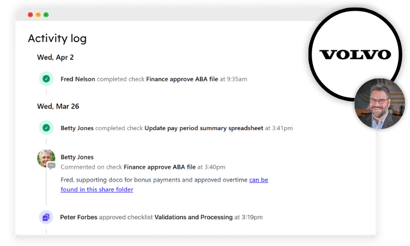Click the purple checklist icon beside Peter Forbes

[46, 217]
